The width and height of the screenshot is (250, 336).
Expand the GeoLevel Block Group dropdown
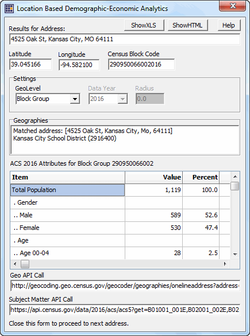click(75, 99)
